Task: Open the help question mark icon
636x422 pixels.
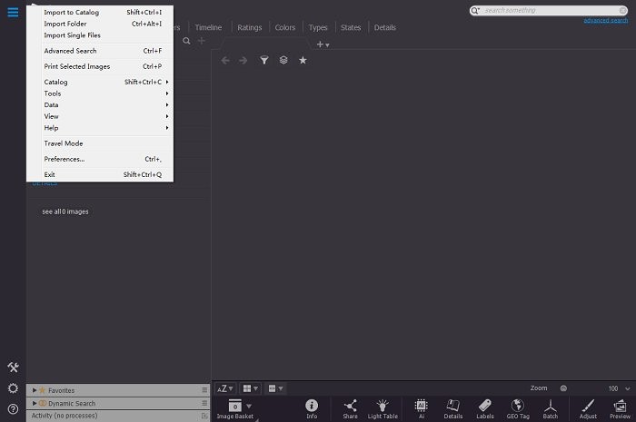Action: coord(13,409)
